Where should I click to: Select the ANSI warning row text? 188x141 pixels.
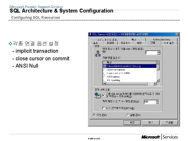(113, 77)
